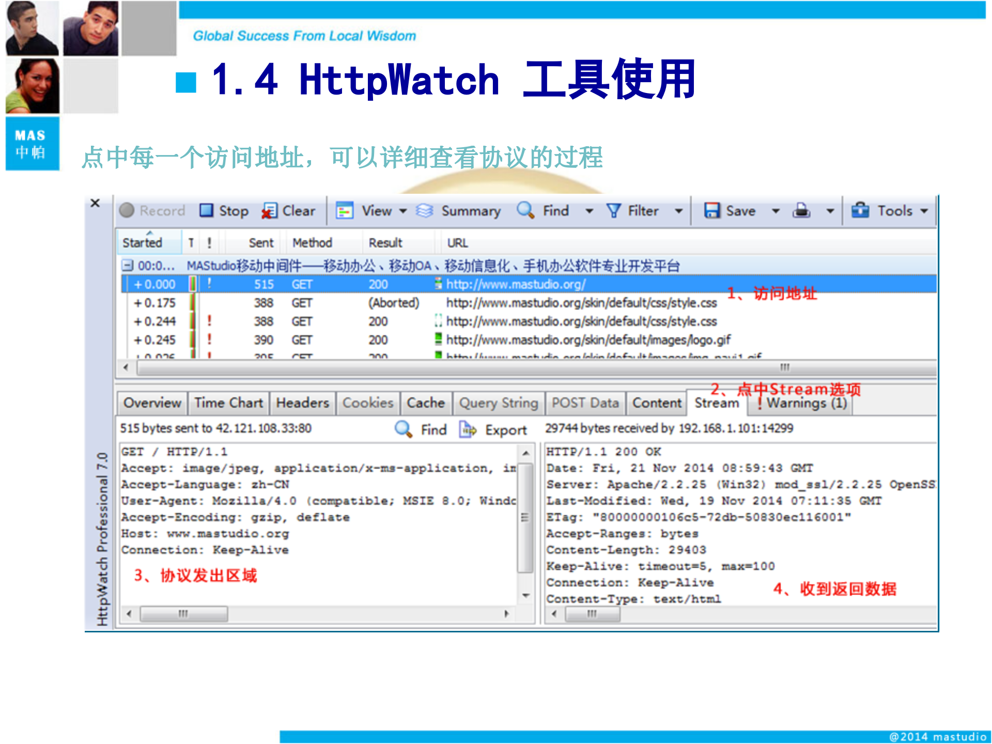Open the Tools icon menu
The image size is (992, 744).
pyautogui.click(x=860, y=210)
